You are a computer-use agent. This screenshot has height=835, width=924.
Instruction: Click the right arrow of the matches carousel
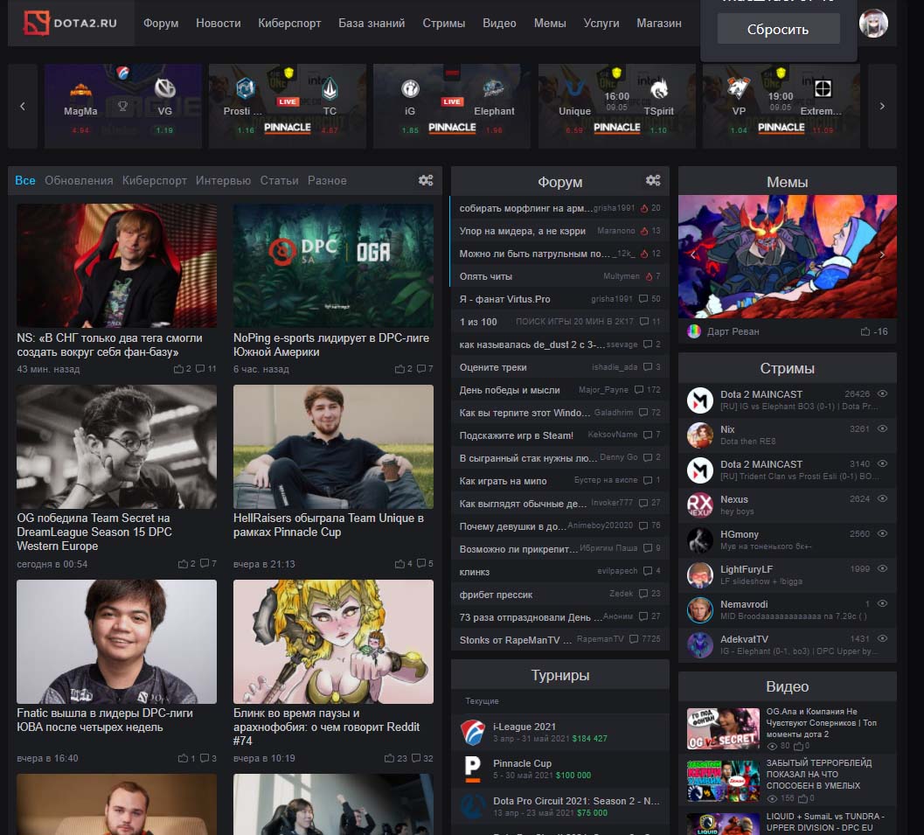pyautogui.click(x=882, y=106)
